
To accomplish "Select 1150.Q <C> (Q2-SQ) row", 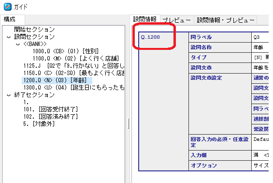I will pyautogui.click(x=74, y=73).
